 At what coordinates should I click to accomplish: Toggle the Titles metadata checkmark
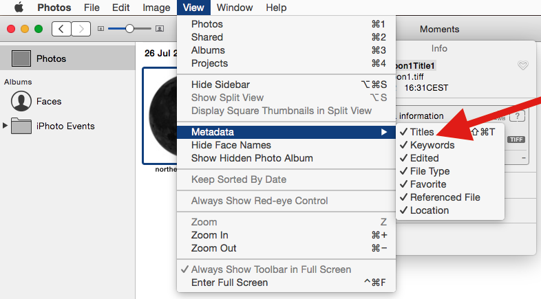pyautogui.click(x=422, y=132)
